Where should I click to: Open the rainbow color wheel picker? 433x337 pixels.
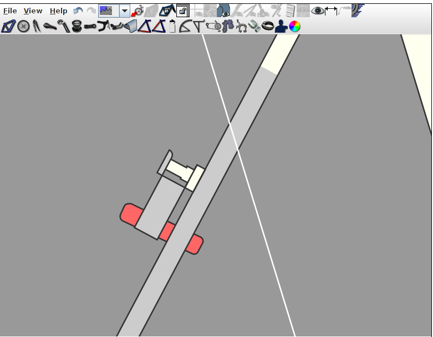[295, 26]
